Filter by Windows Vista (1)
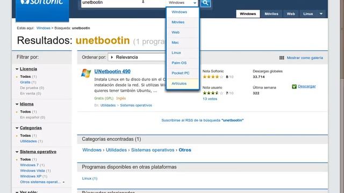Screen dimensions: 344x193 [35, 170]
